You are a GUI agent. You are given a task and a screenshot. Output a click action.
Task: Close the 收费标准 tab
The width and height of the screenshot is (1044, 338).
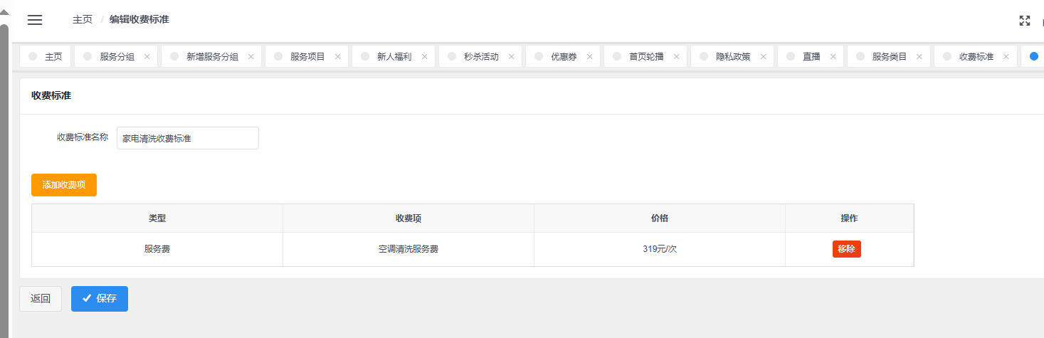[1006, 57]
